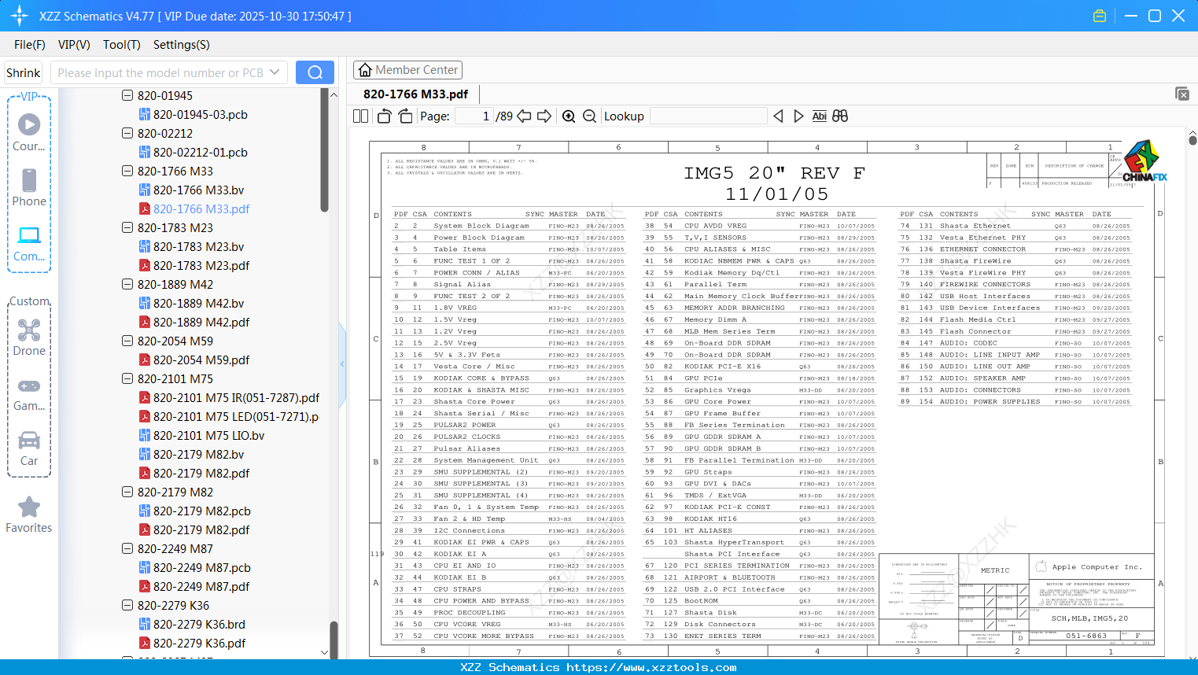Open the VIP(V) menu
The width and height of the screenshot is (1198, 675).
(74, 45)
